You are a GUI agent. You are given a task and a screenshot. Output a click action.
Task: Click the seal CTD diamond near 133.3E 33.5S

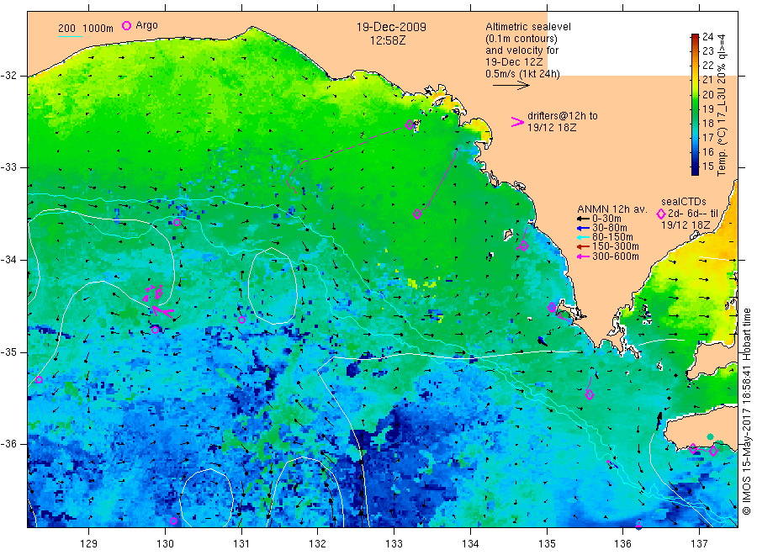[417, 214]
